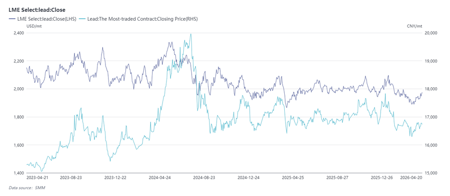The height and width of the screenshot is (196, 450).
Task: Click the USD/mt left axis unit label
Action: click(x=34, y=26)
